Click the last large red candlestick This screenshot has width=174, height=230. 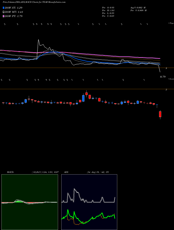tap(160, 114)
